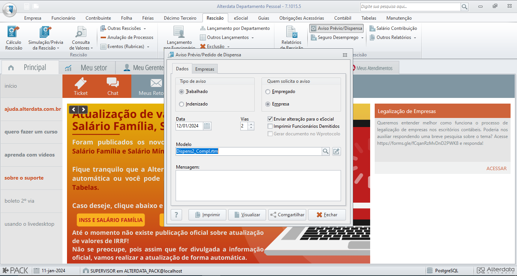Screen dimensions: 517x276
Task: Open the Chat shortcut
Action: pos(113,86)
